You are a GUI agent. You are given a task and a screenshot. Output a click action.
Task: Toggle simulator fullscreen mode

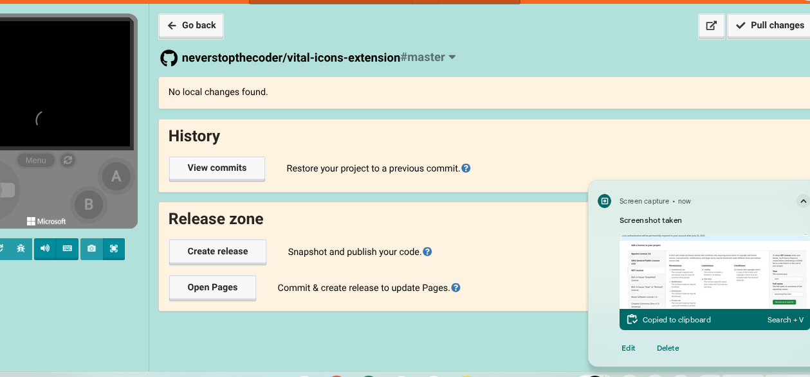[114, 249]
